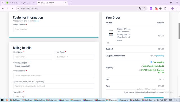Open the Extensions puzzle menu

click(x=165, y=8)
